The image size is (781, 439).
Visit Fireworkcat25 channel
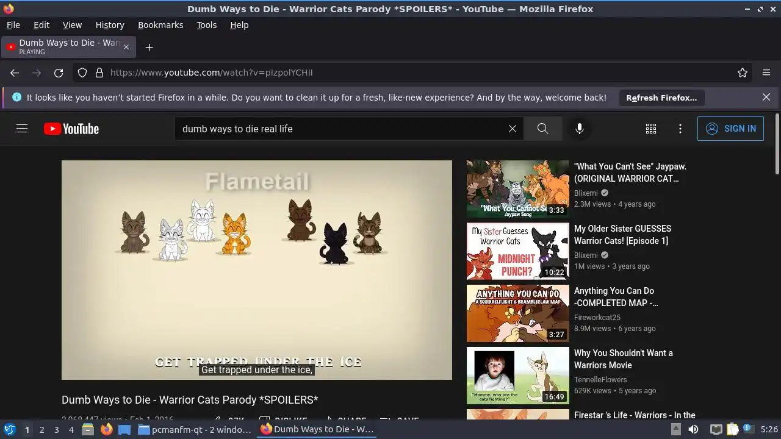(597, 318)
